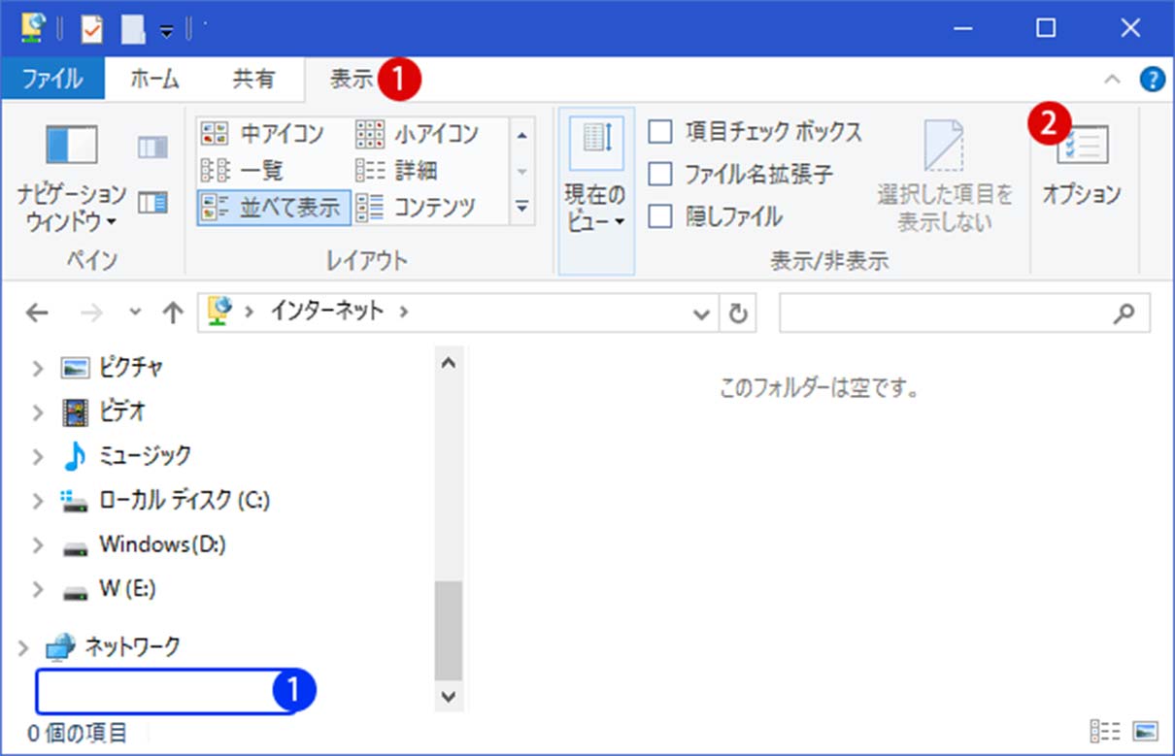Open the 現在のビュー menu
This screenshot has height=756, width=1175.
click(x=596, y=190)
